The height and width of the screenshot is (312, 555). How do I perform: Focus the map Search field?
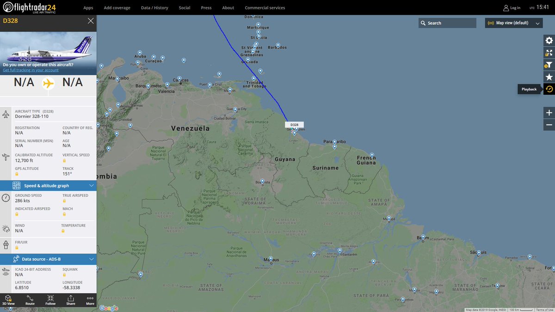pos(447,23)
